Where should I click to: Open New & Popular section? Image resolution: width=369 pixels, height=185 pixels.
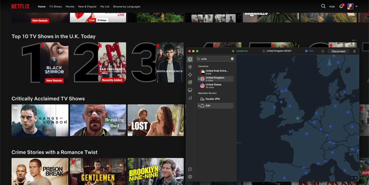point(87,6)
